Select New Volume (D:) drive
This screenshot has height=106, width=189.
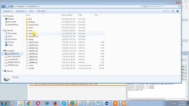(x=14, y=57)
